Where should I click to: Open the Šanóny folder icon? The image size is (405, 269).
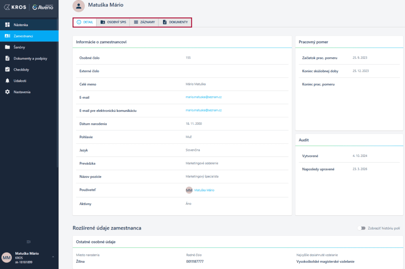point(7,47)
